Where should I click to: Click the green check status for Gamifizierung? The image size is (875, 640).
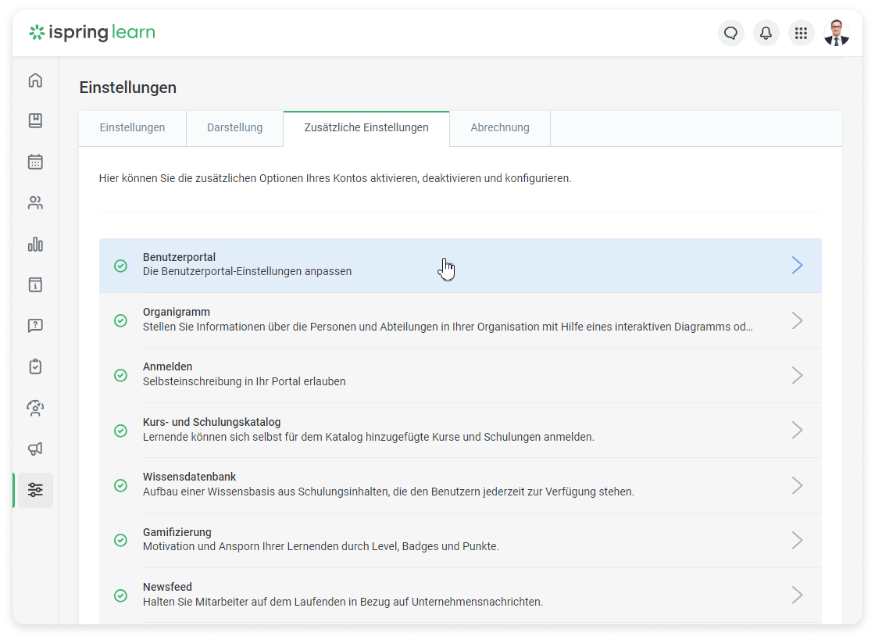(120, 540)
